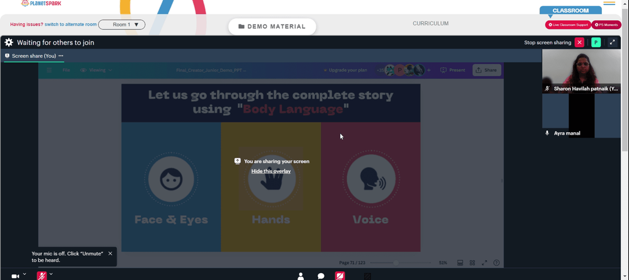This screenshot has width=629, height=280.
Task: Select Sharon Havilah patnaik video tile
Action: [x=581, y=71]
